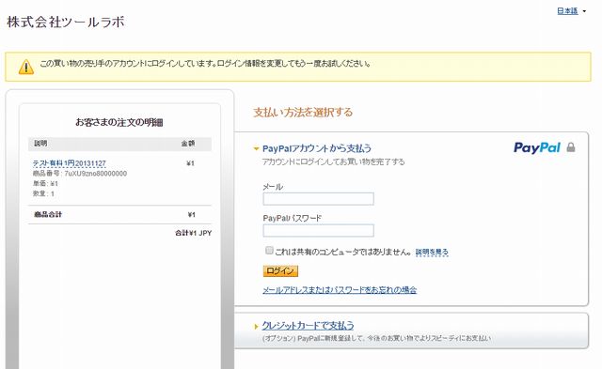
Task: Check the これは共有のコンピュータではありません checkbox
Action: [x=269, y=251]
